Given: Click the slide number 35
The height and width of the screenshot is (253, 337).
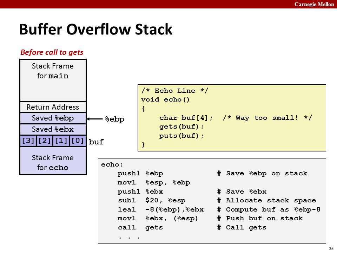Looking at the screenshot, I should 331,248.
